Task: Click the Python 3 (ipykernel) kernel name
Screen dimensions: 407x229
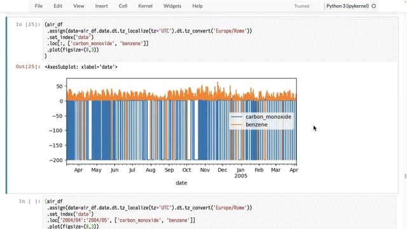Action: [x=348, y=6]
